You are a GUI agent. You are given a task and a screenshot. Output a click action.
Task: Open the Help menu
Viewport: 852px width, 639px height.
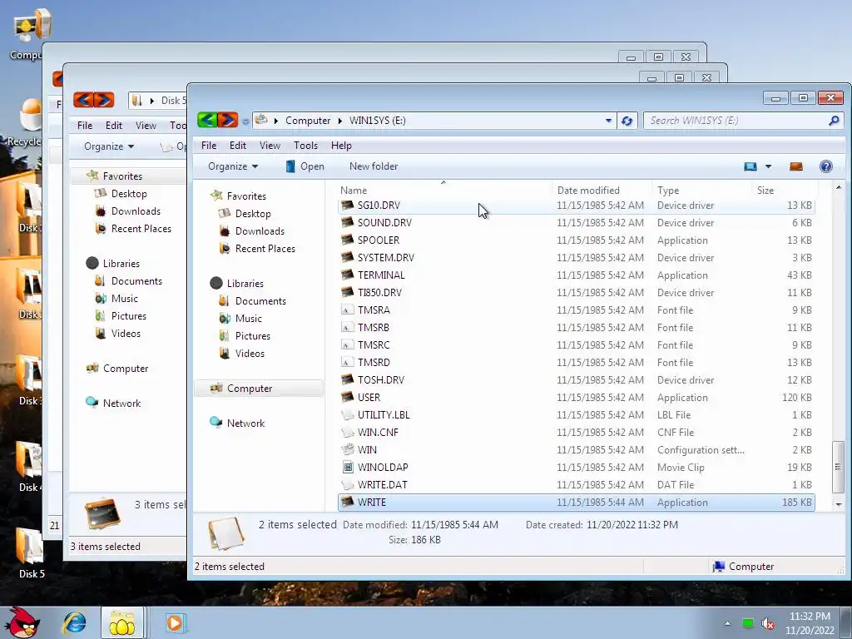click(x=341, y=146)
